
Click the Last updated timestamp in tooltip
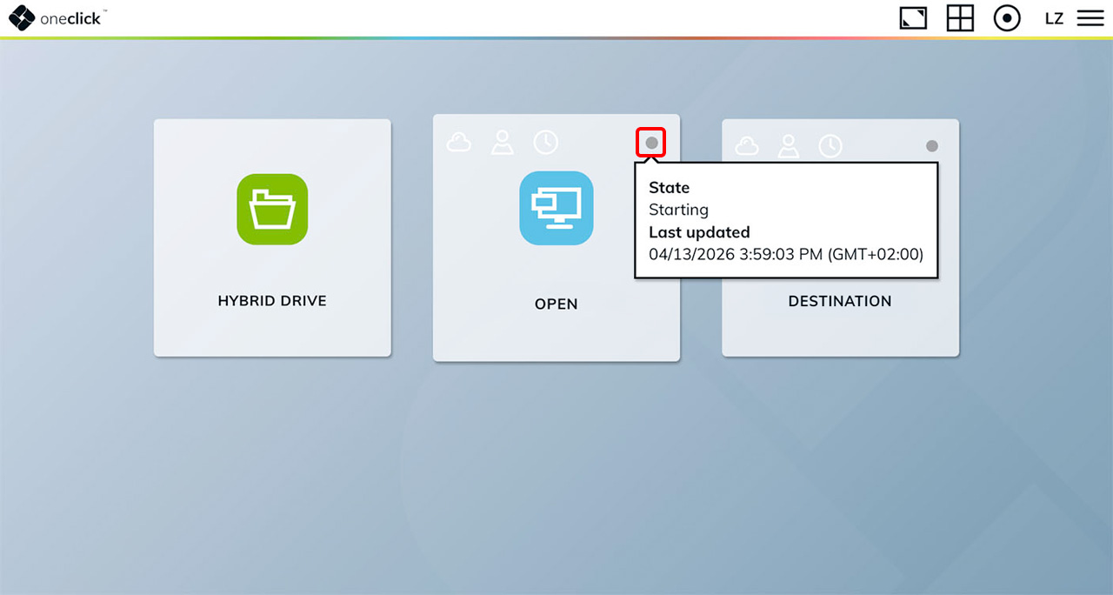tap(786, 254)
